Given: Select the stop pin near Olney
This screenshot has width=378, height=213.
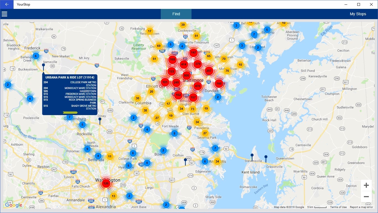Looking at the screenshot, I should click(100, 121).
